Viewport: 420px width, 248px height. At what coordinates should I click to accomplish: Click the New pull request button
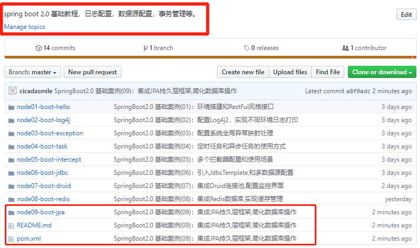93,72
